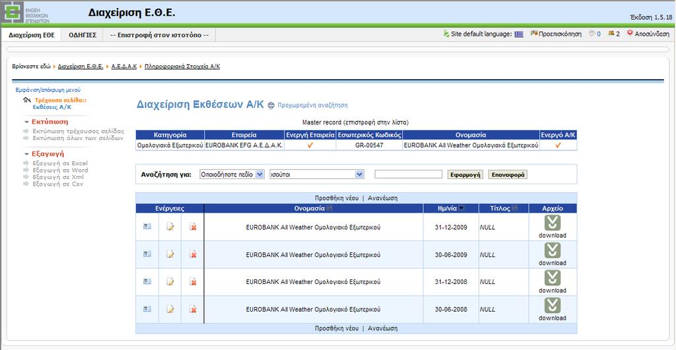Click Πληροφοριακά Στοιχεία Α/Κ breadcrumb

(x=182, y=67)
